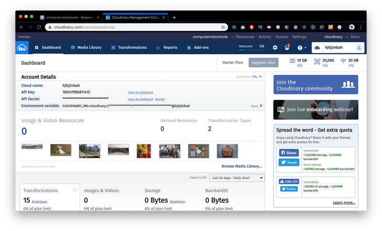
Task: Open Resources link in Heroku bar
Action: [245, 37]
